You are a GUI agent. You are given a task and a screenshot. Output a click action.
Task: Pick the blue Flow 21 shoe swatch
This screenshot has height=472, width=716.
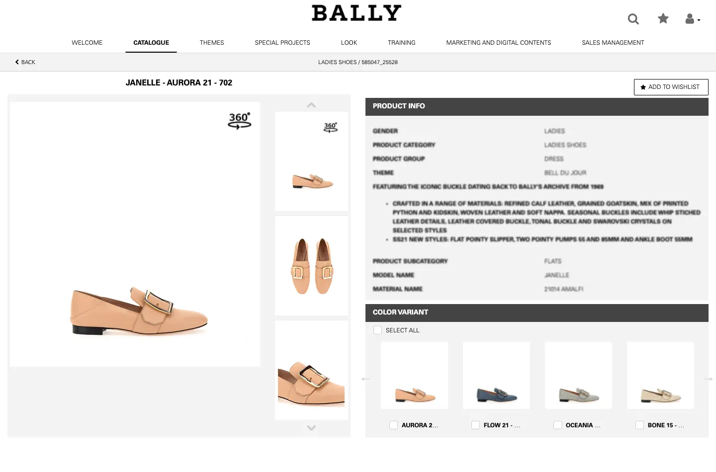496,376
